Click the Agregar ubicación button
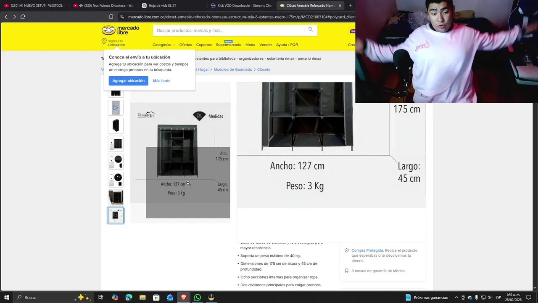The height and width of the screenshot is (303, 538). pyautogui.click(x=128, y=81)
